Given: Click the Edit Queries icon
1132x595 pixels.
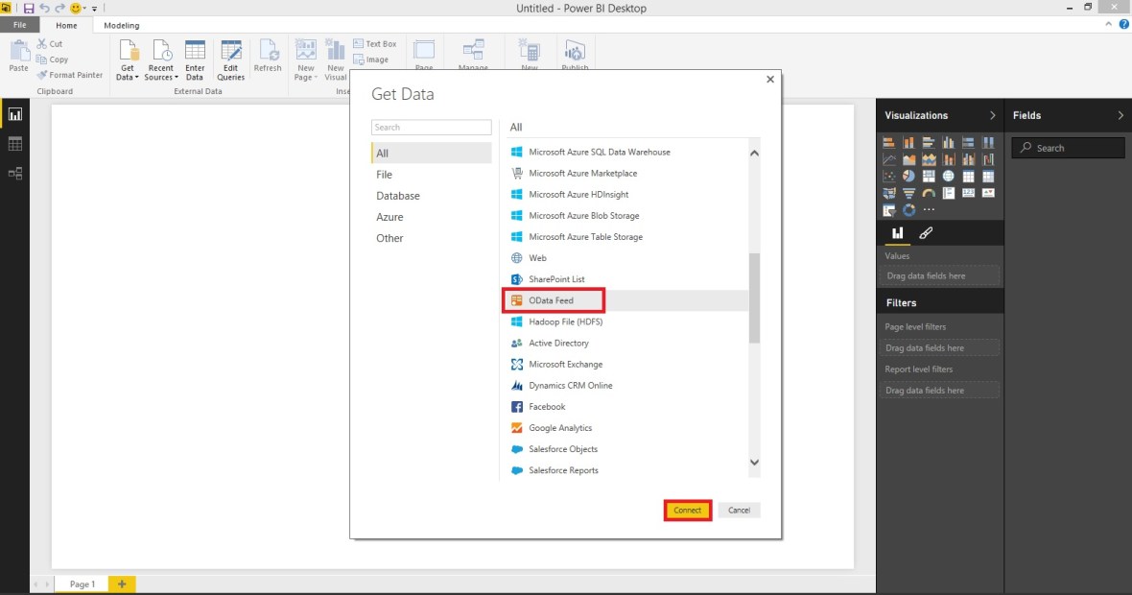Looking at the screenshot, I should pos(233,54).
